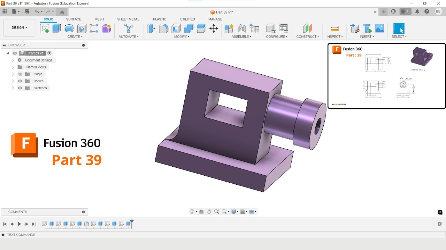This screenshot has width=446, height=250.
Task: Click the Look At icon in navigation bar
Action: pos(201,211)
